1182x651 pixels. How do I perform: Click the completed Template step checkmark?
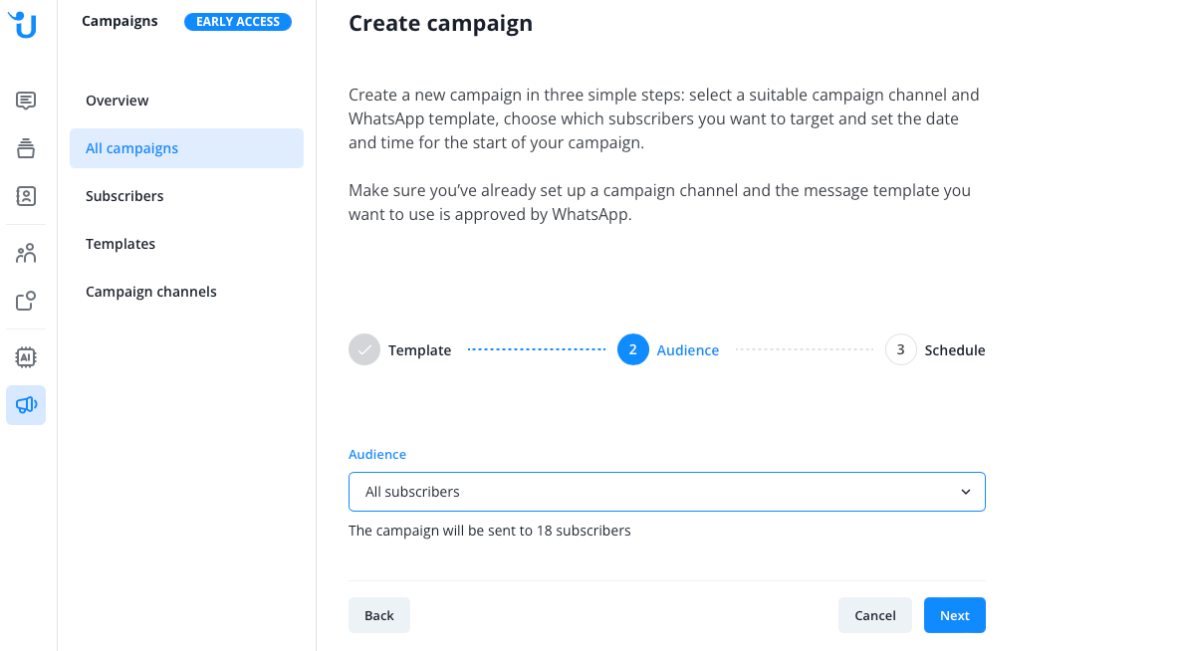pos(364,350)
